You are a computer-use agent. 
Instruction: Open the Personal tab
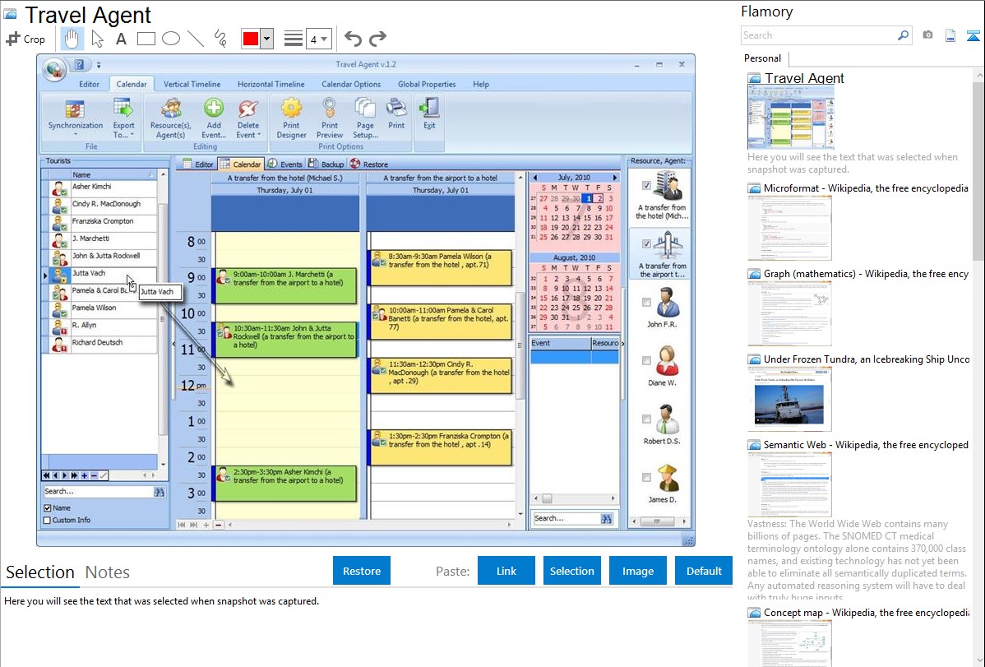coord(762,58)
